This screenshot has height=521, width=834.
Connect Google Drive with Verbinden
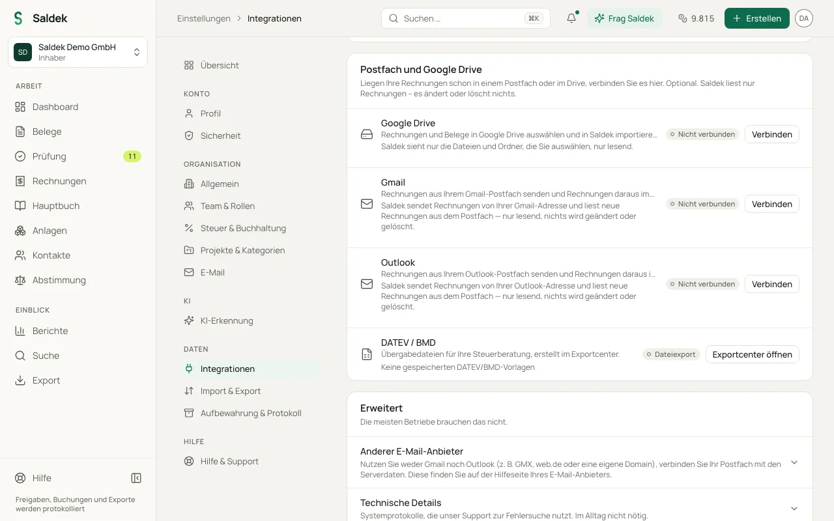pyautogui.click(x=772, y=134)
